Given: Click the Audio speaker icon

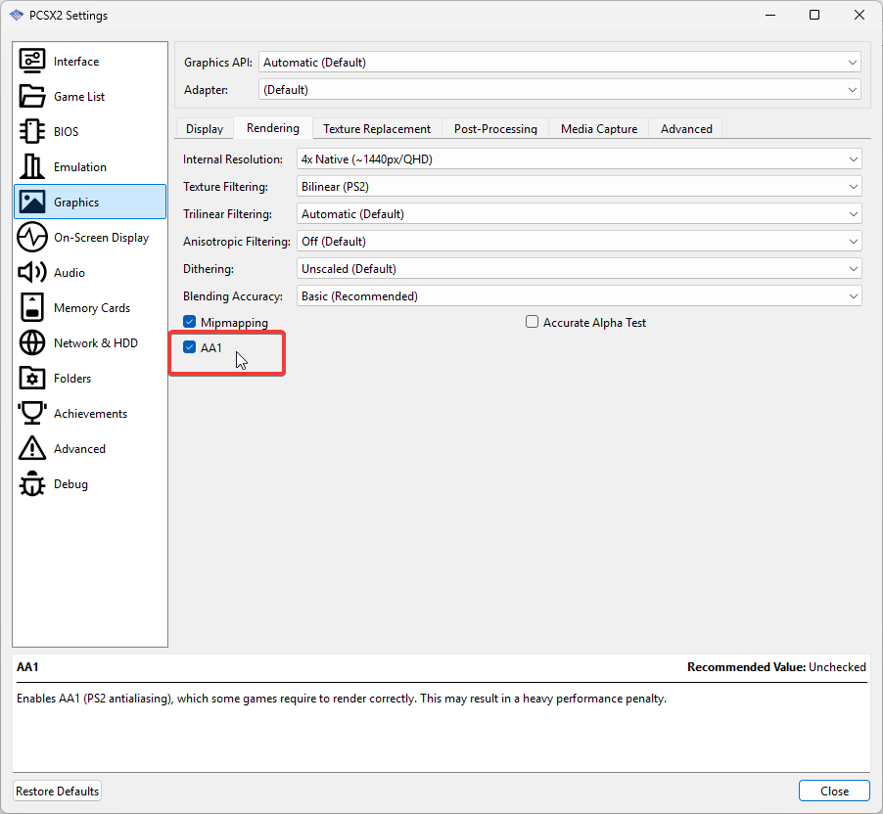Looking at the screenshot, I should tap(32, 272).
